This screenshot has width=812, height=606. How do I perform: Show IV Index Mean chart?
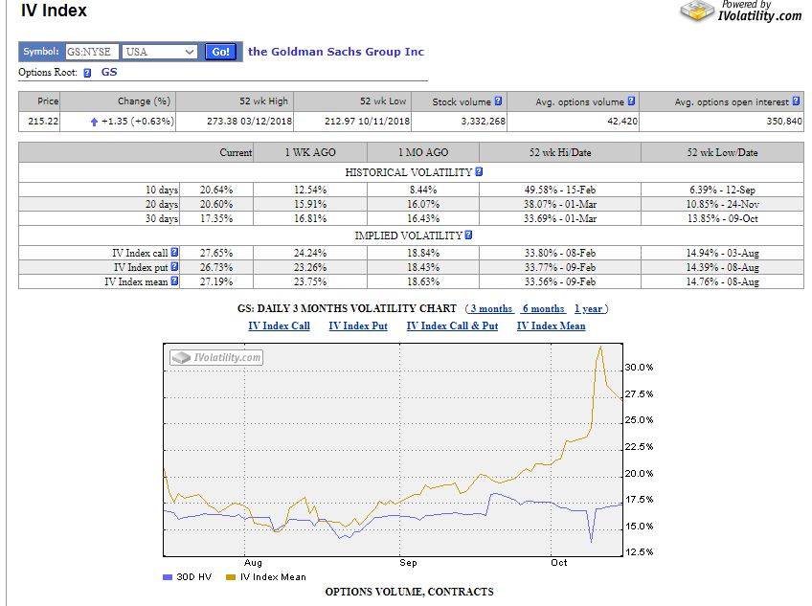(x=551, y=325)
